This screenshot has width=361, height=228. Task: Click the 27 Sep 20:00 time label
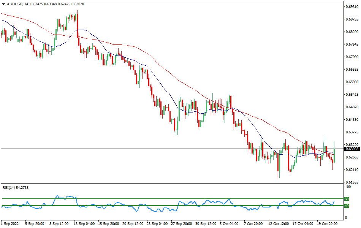coord(181,224)
